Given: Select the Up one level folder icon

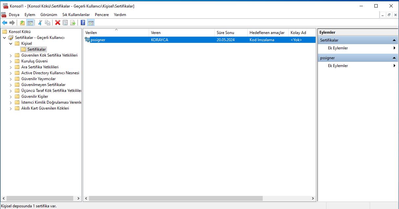Looking at the screenshot, I should (22, 22).
